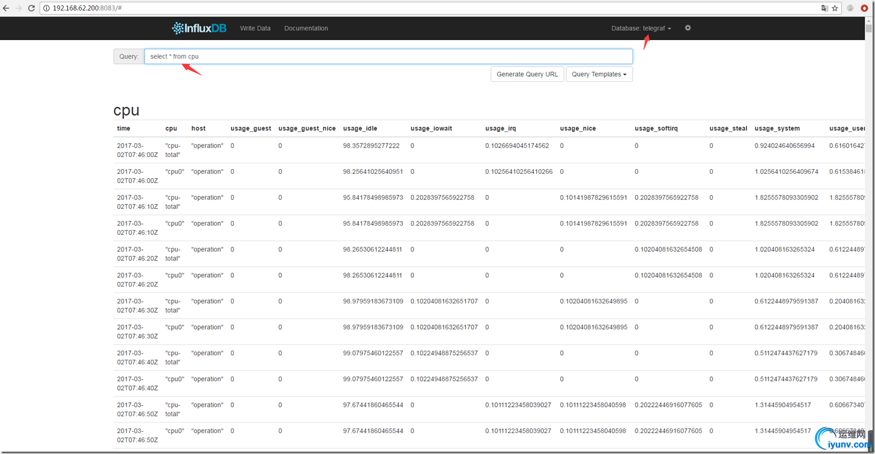The image size is (875, 454).
Task: Click the grey round extension icon in the browser toolbar
Action: tap(851, 8)
